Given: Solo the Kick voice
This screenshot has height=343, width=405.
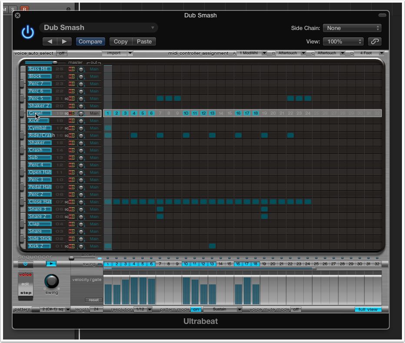Looking at the screenshot, I should (x=73, y=121).
